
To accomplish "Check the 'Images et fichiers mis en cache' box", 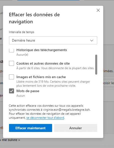I will [12, 77].
